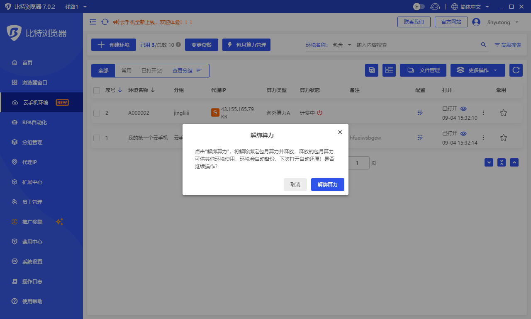Click the sync refresh icon in top bar
531x319 pixels.
coord(105,22)
